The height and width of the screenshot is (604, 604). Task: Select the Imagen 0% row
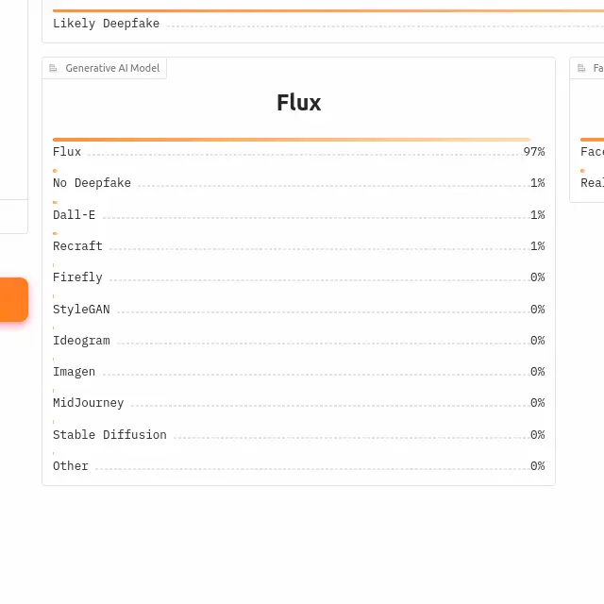pos(298,372)
